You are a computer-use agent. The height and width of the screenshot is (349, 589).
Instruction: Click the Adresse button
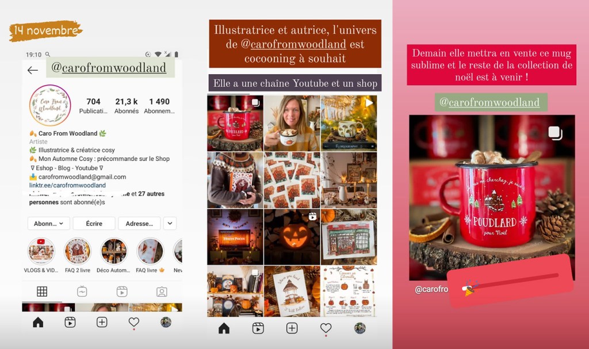pos(139,224)
